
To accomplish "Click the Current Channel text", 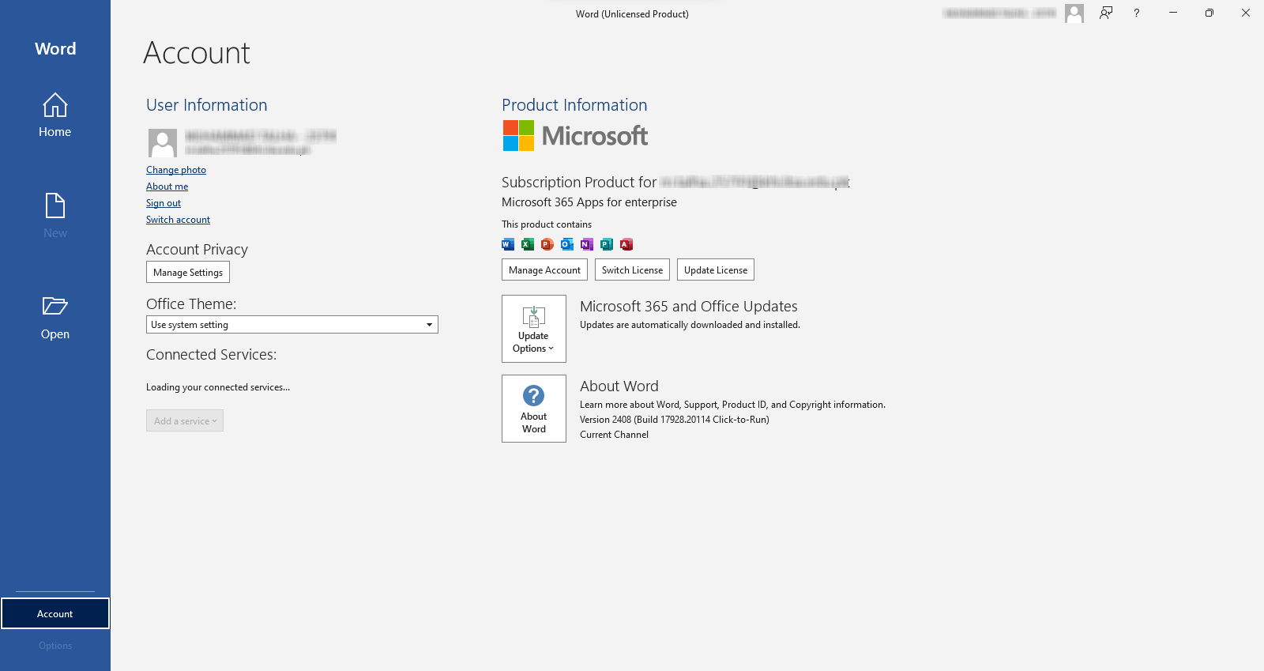I will [614, 435].
